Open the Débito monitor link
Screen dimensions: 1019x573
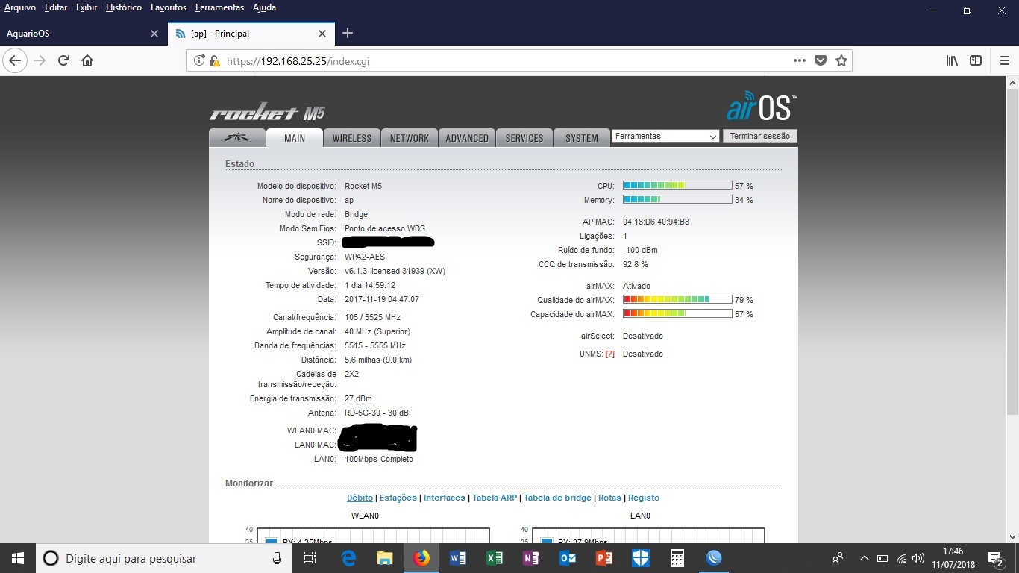point(360,498)
